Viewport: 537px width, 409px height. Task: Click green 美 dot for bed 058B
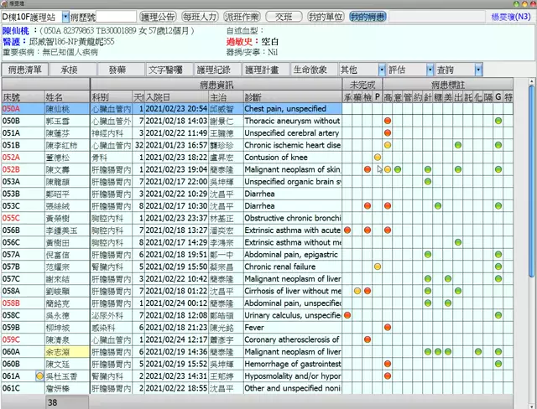(448, 303)
